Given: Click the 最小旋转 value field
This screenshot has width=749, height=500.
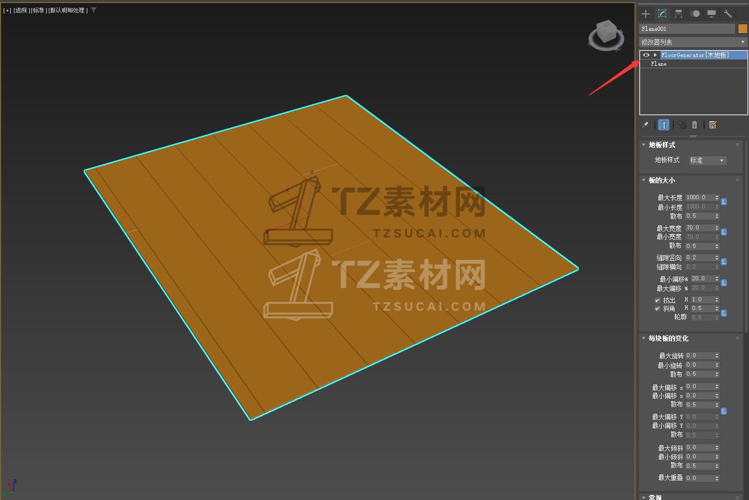Looking at the screenshot, I should [700, 365].
